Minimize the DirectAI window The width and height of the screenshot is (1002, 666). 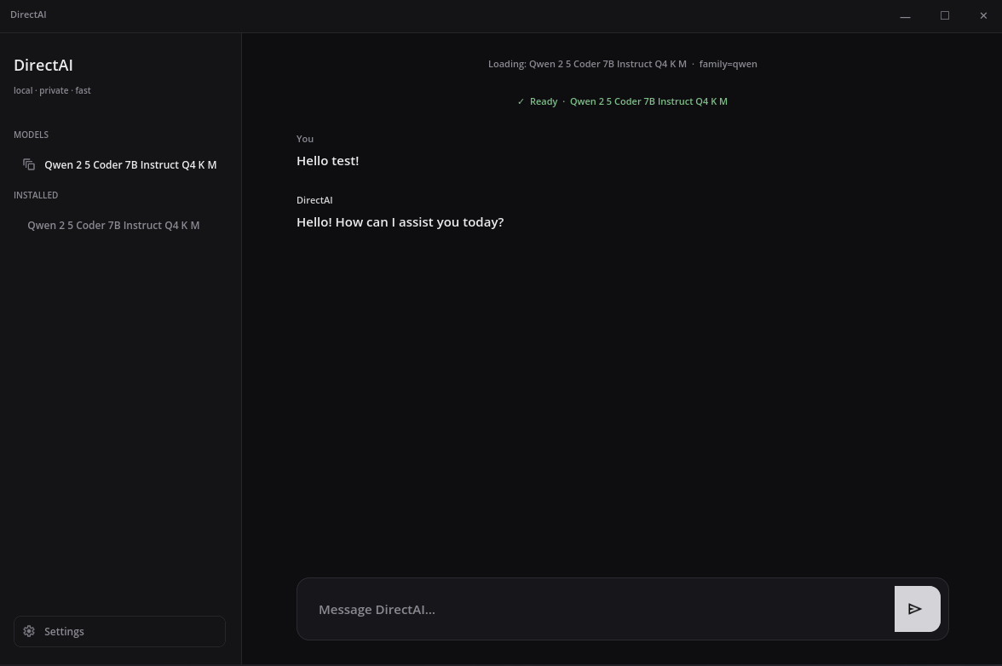905,16
